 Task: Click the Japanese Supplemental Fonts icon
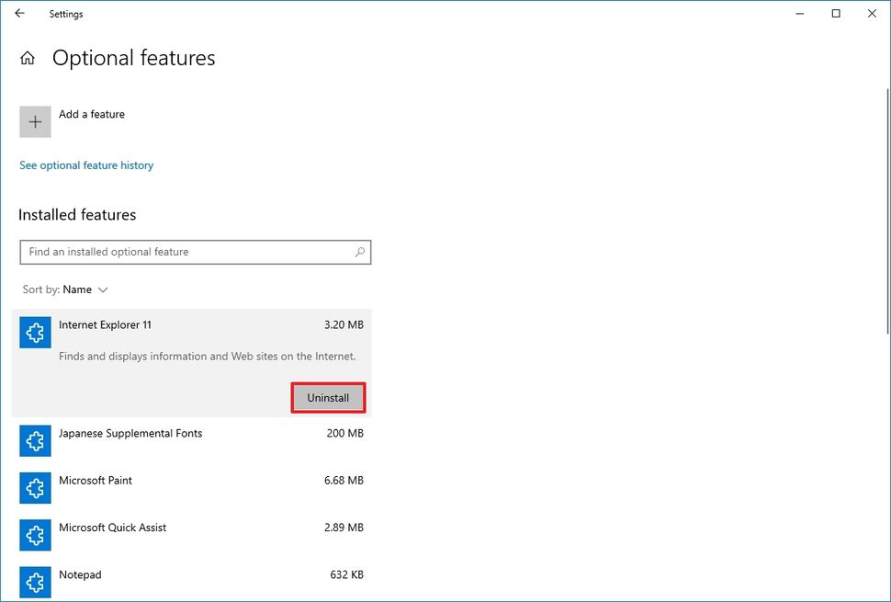coord(35,440)
